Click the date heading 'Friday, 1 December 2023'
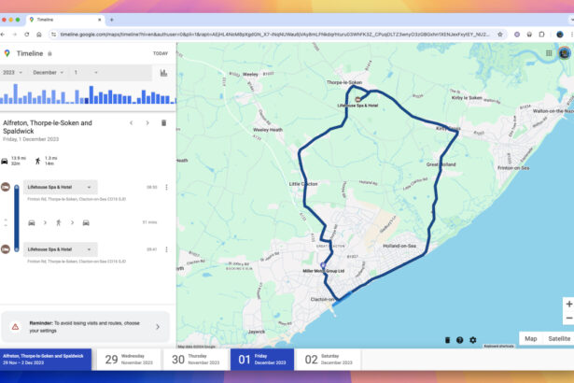This screenshot has height=383, width=574. click(31, 139)
